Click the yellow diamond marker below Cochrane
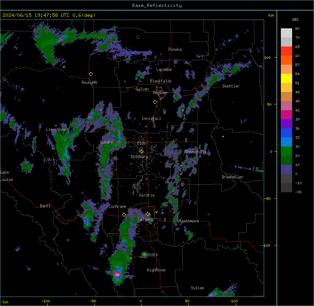Screen dimensions: 314x306 coord(124,215)
